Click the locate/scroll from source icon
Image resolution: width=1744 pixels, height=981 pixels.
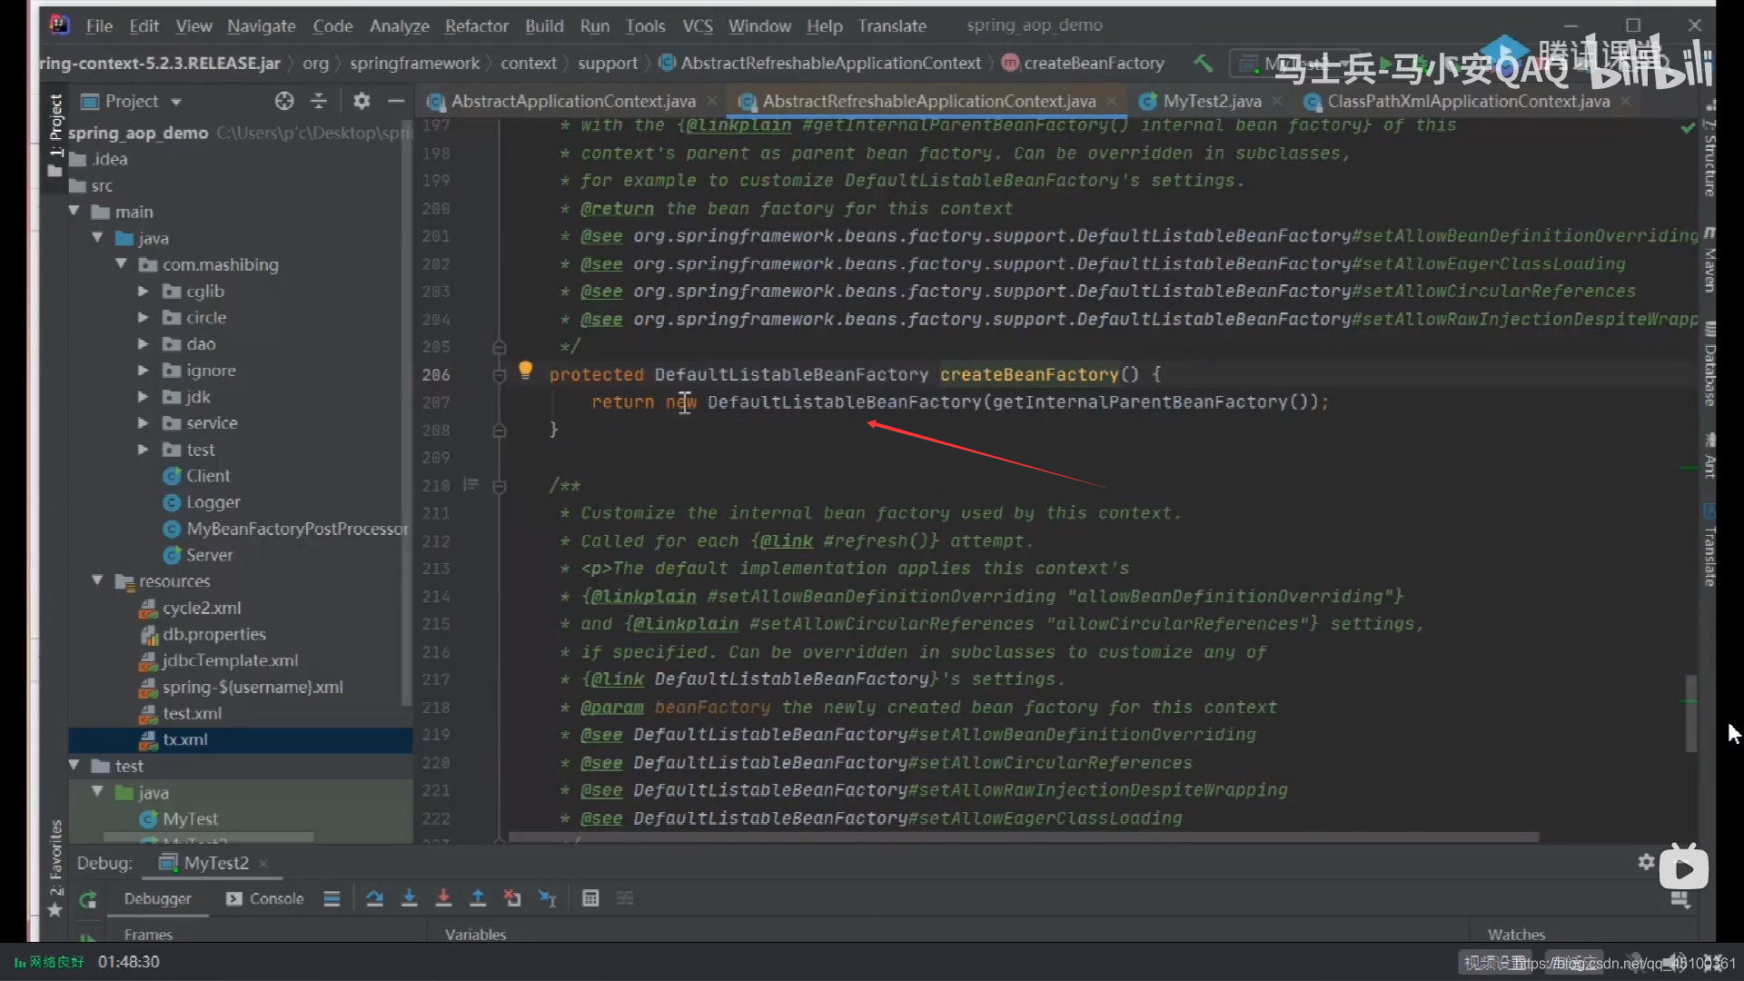tap(284, 101)
